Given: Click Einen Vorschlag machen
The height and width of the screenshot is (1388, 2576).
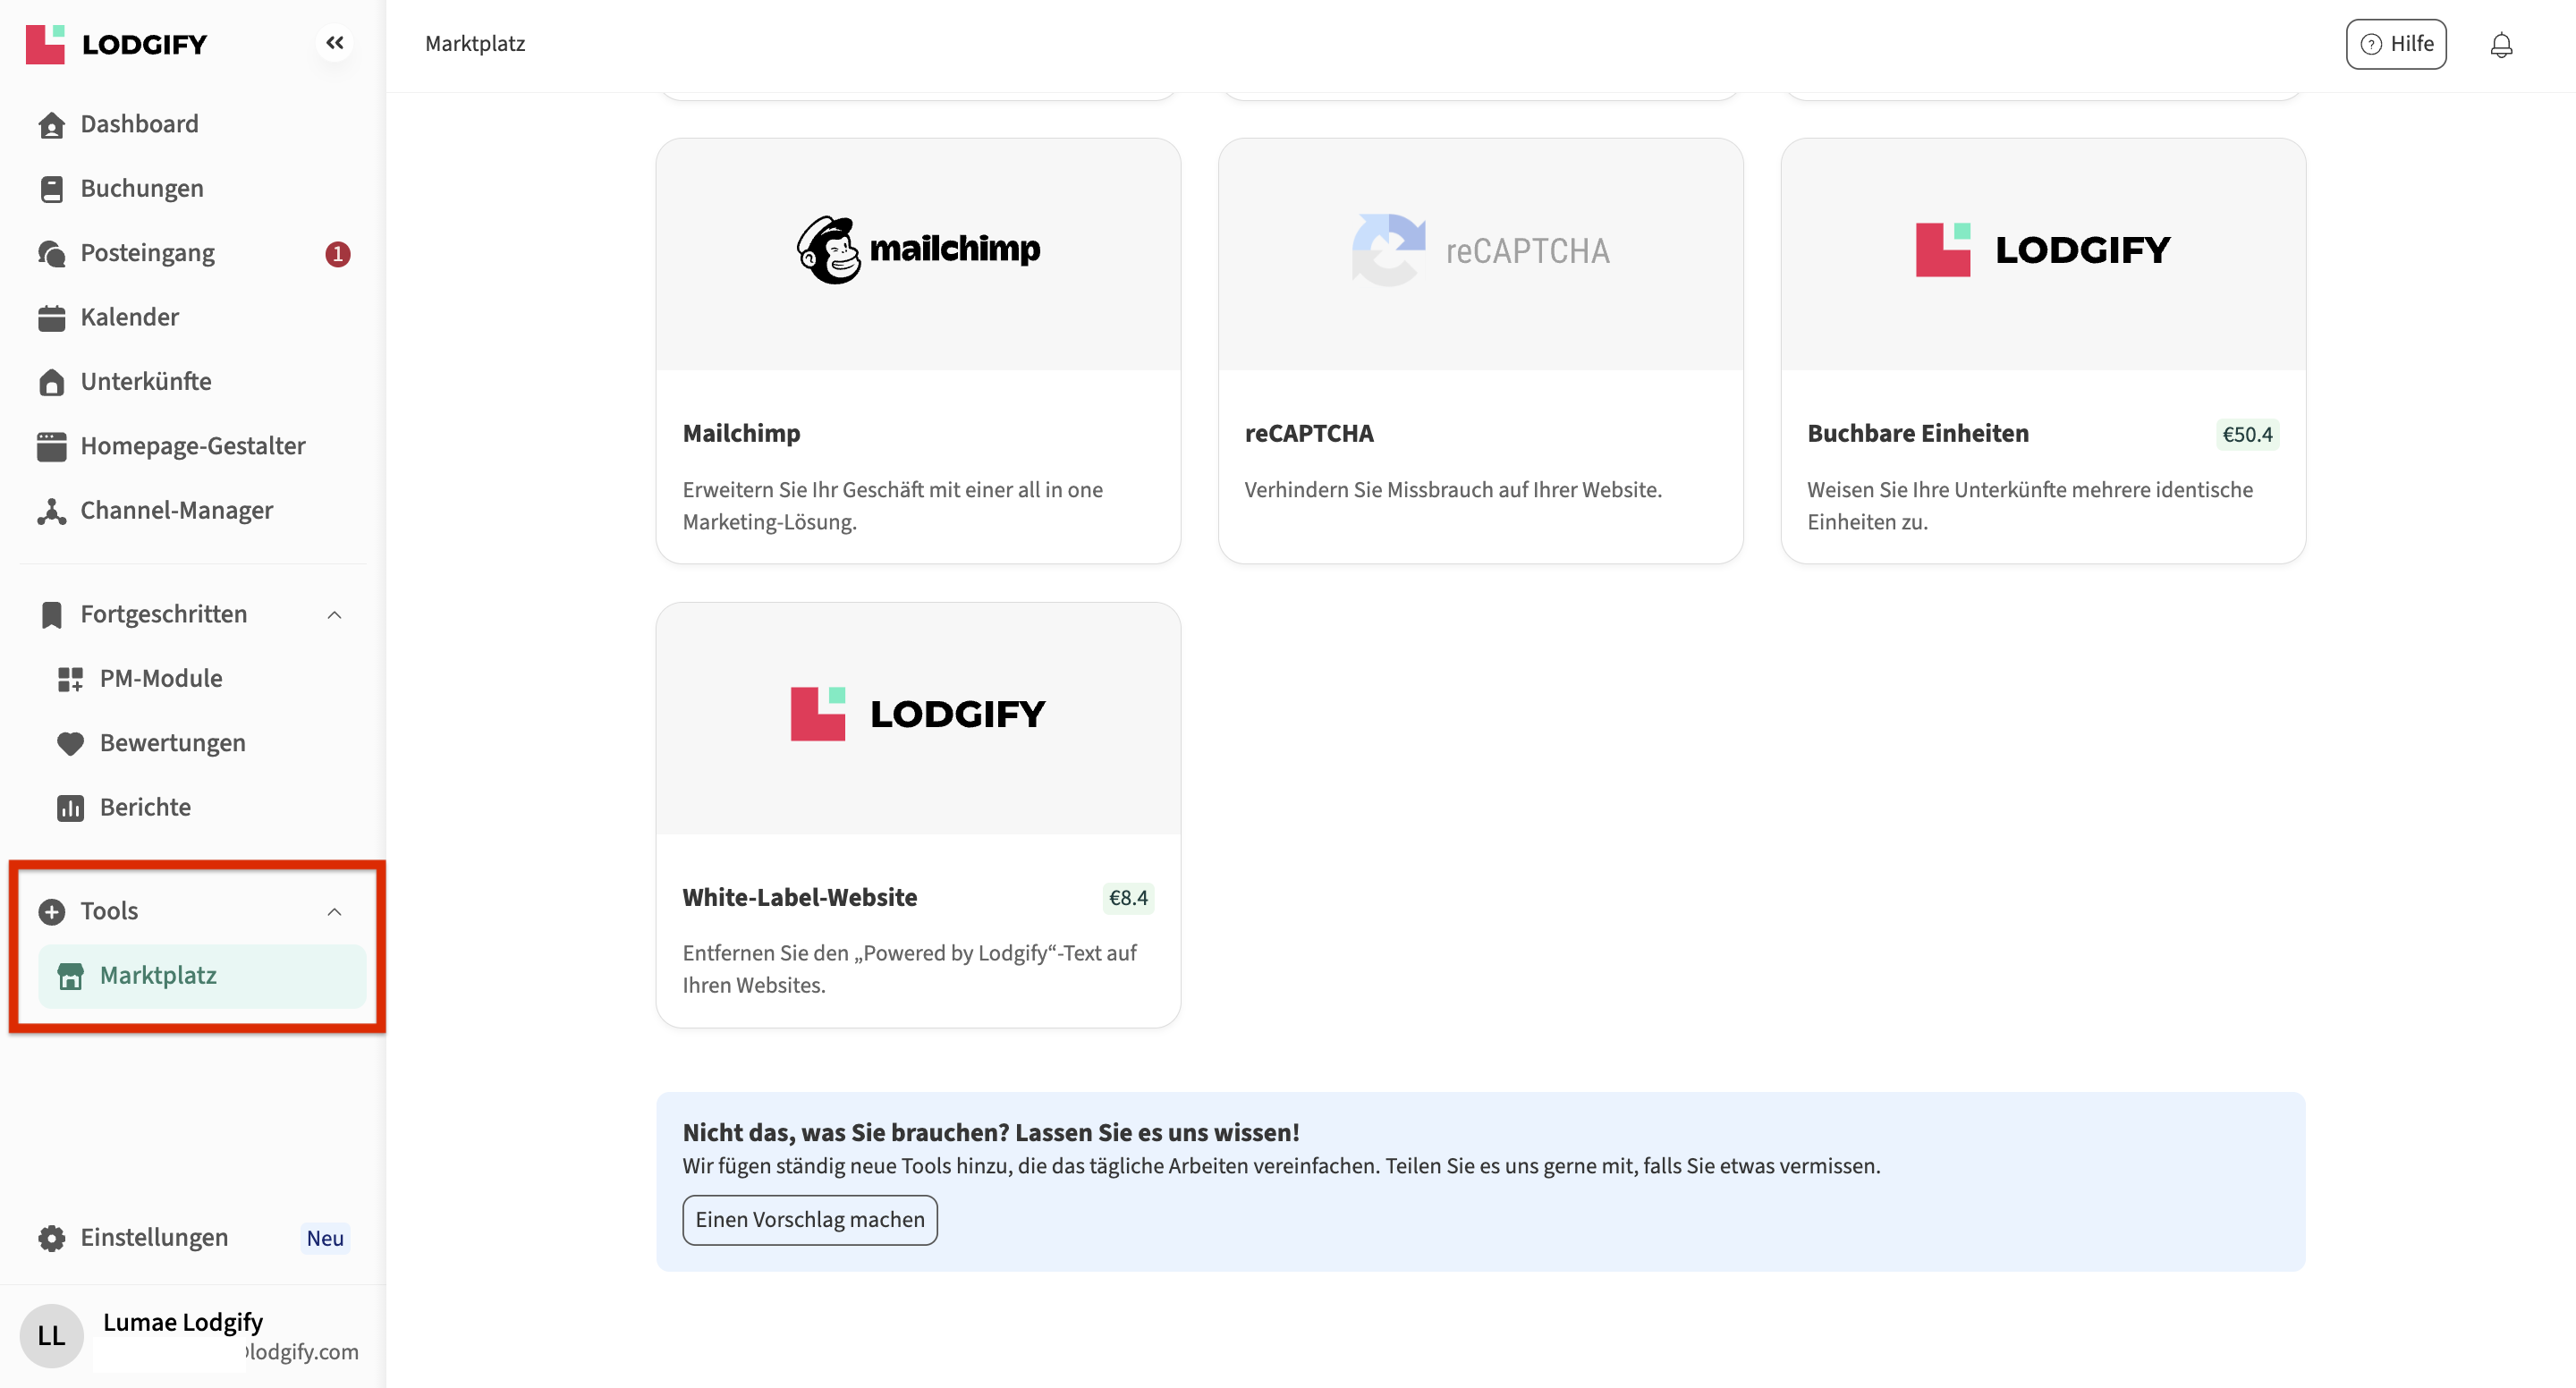Looking at the screenshot, I should (x=809, y=1219).
